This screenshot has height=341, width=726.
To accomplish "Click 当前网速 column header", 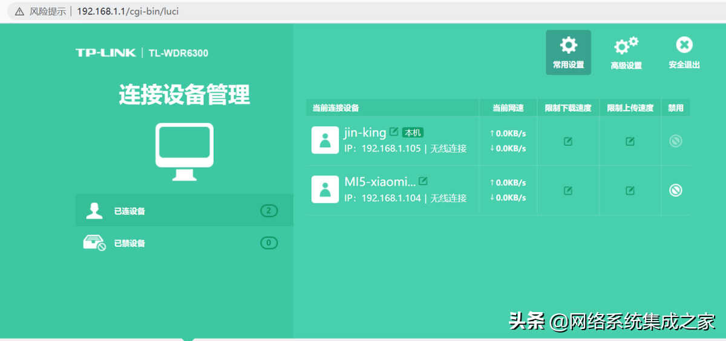I will coord(508,108).
